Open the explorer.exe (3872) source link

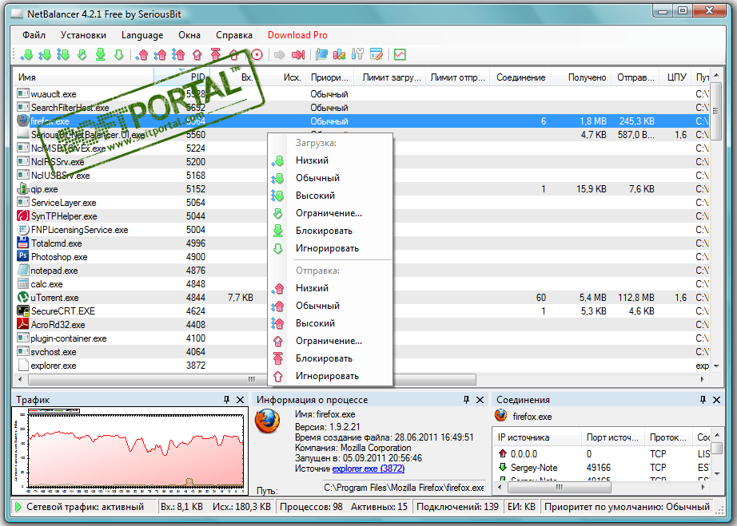368,469
